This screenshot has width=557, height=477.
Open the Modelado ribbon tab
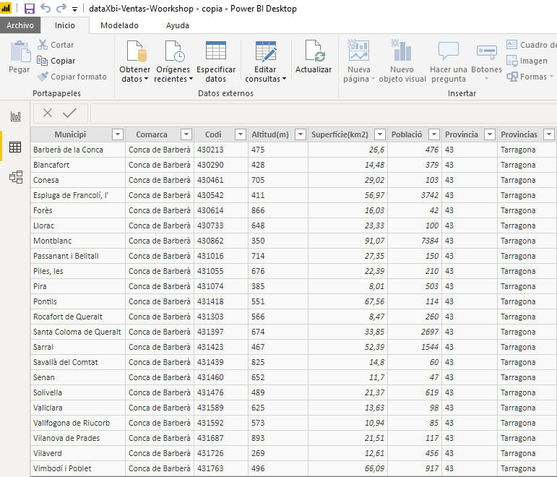point(120,25)
